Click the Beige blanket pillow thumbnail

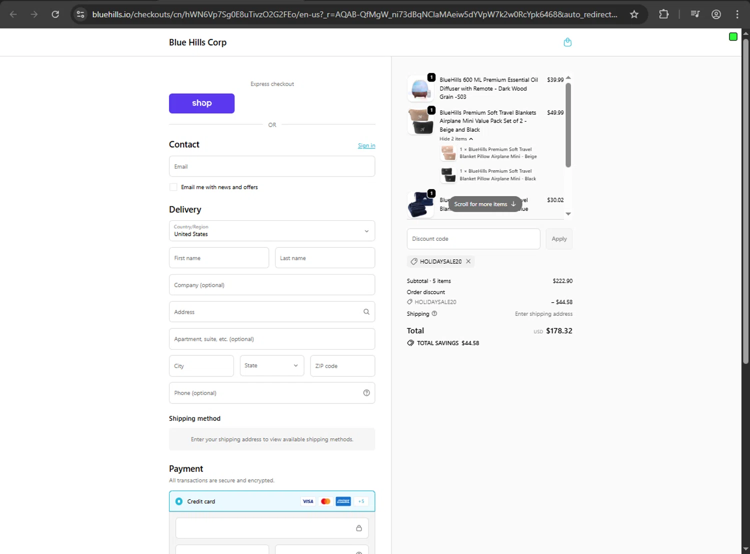(x=448, y=153)
